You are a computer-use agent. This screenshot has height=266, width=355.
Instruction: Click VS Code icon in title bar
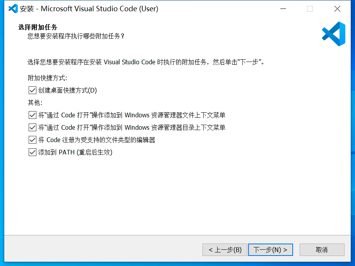pyautogui.click(x=13, y=9)
